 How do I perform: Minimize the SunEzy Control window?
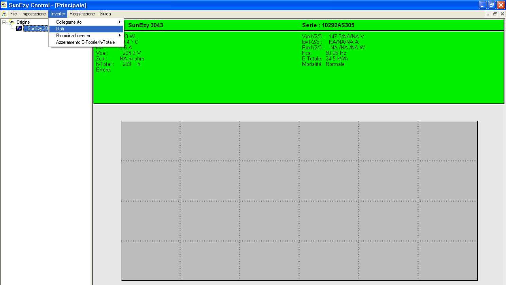[x=483, y=5]
